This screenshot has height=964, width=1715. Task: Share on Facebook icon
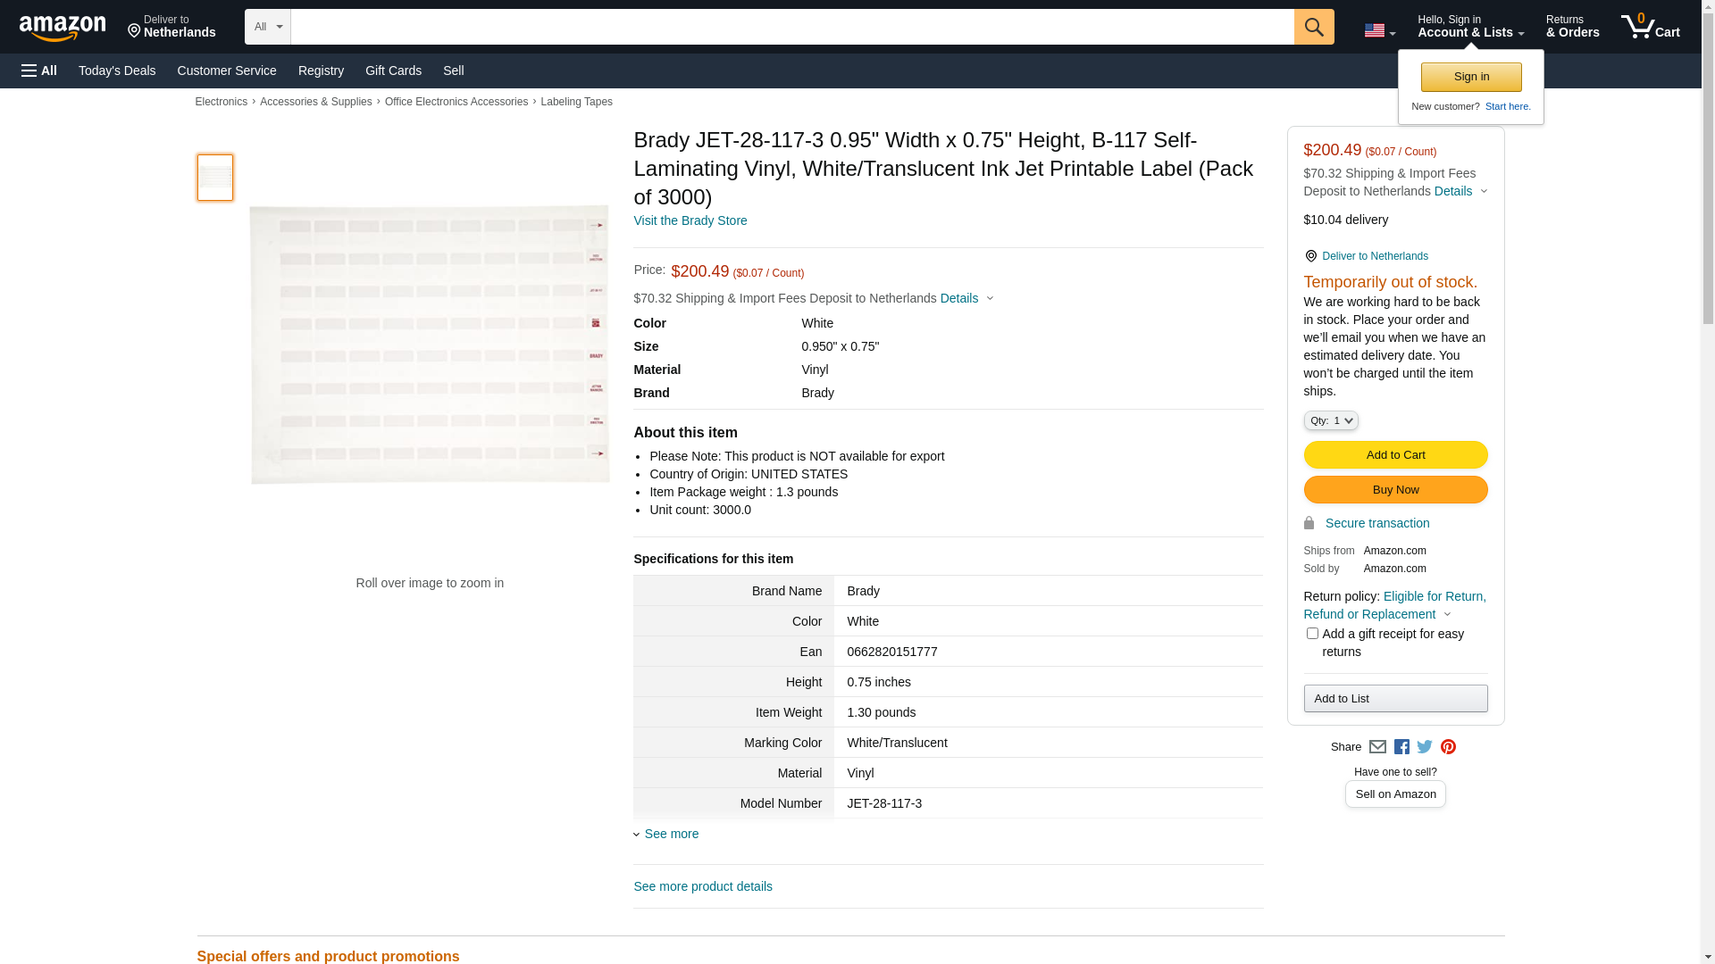[x=1401, y=747]
